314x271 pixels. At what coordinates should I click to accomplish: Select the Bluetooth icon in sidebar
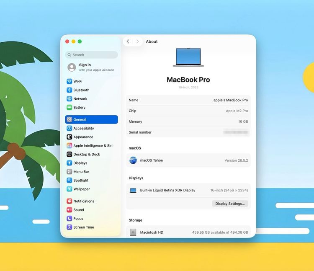coord(69,90)
